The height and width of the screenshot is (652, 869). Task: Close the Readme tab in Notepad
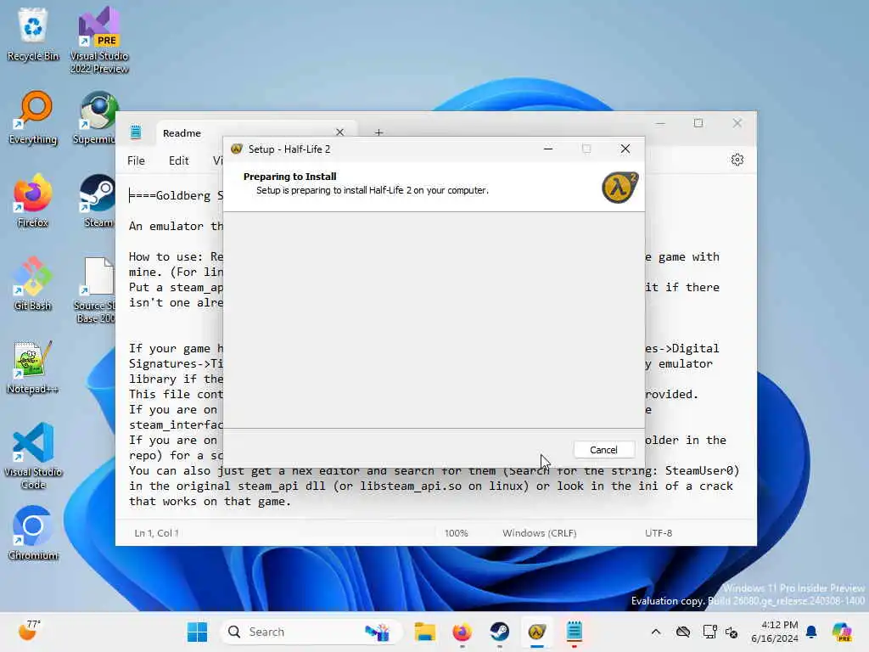click(339, 132)
